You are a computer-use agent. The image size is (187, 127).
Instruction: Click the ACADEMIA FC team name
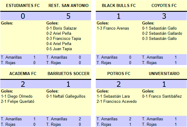(23, 73)
